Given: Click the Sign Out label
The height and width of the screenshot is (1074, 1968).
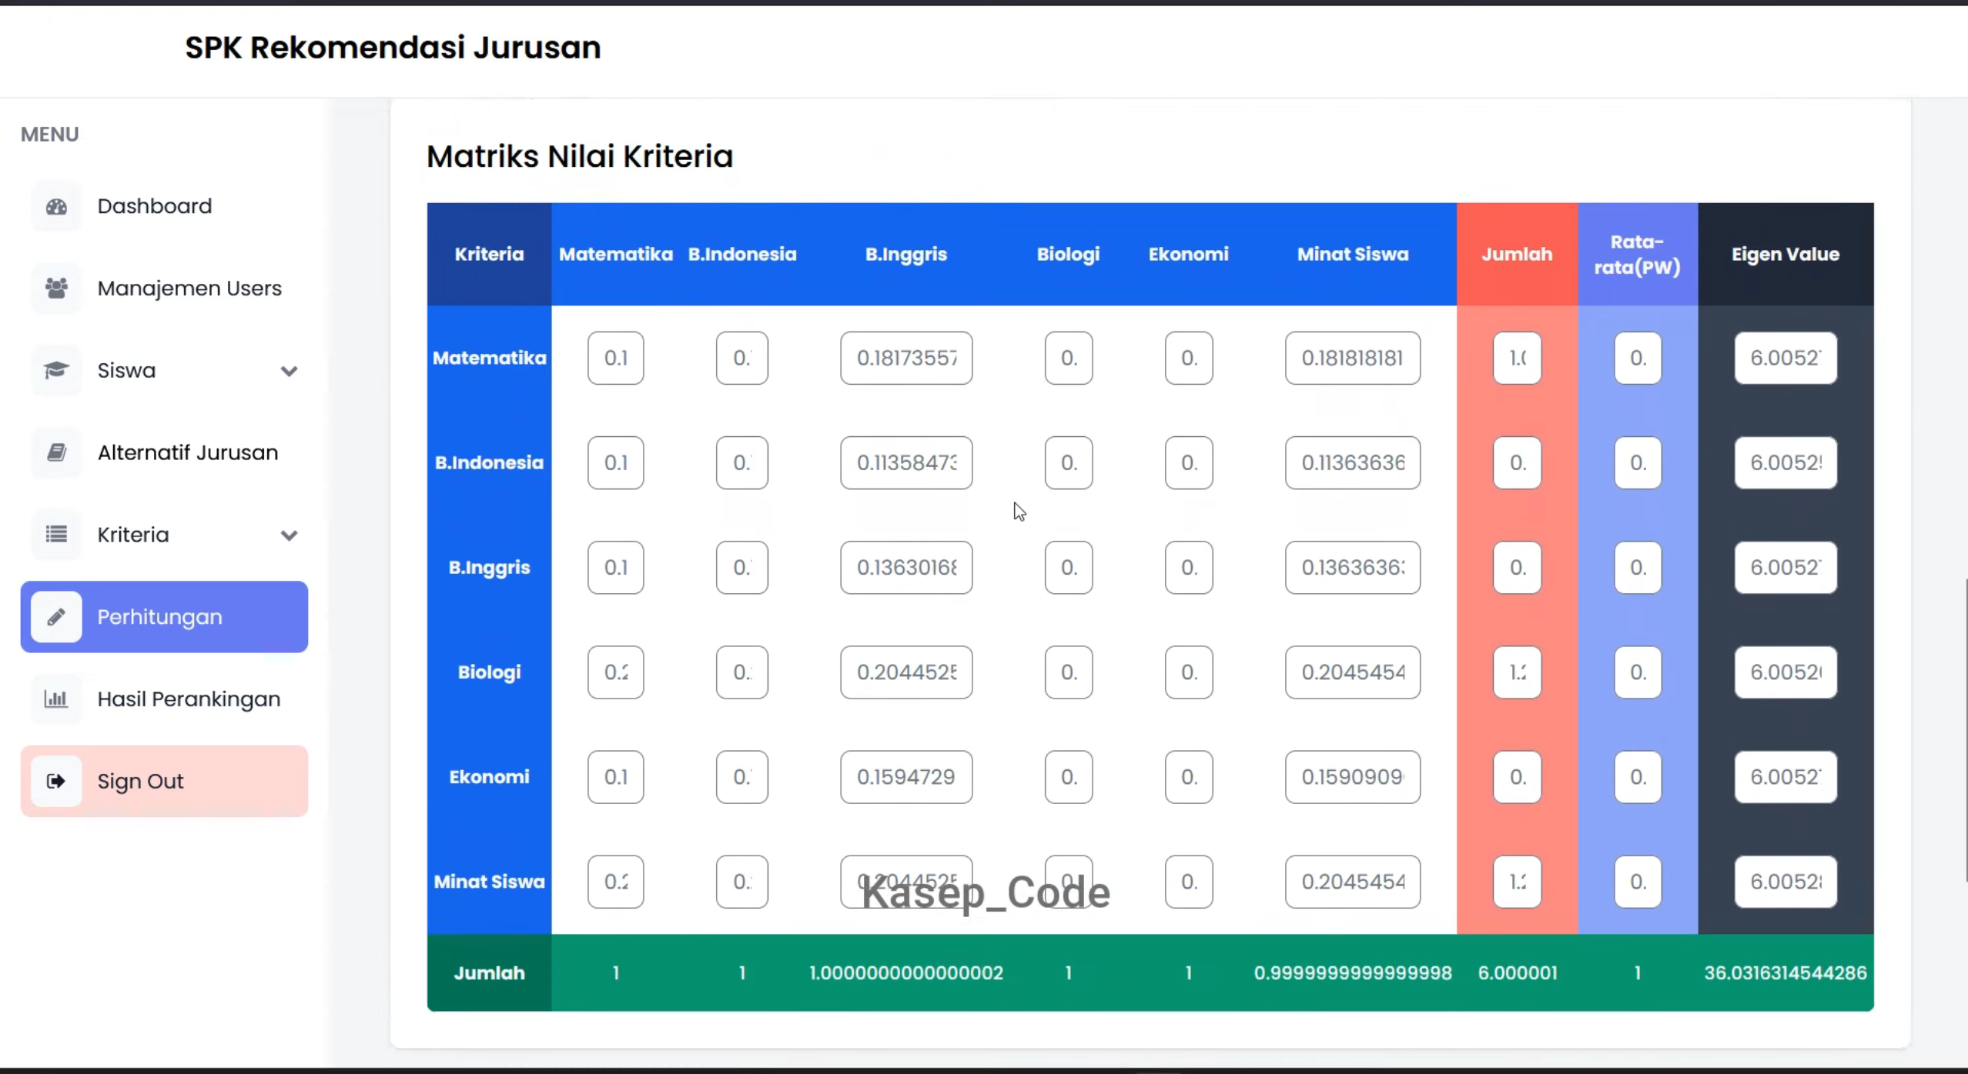Looking at the screenshot, I should 140,782.
